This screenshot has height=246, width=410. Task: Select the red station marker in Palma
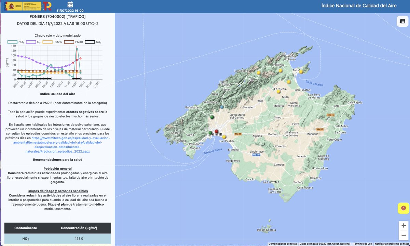[x=216, y=131]
